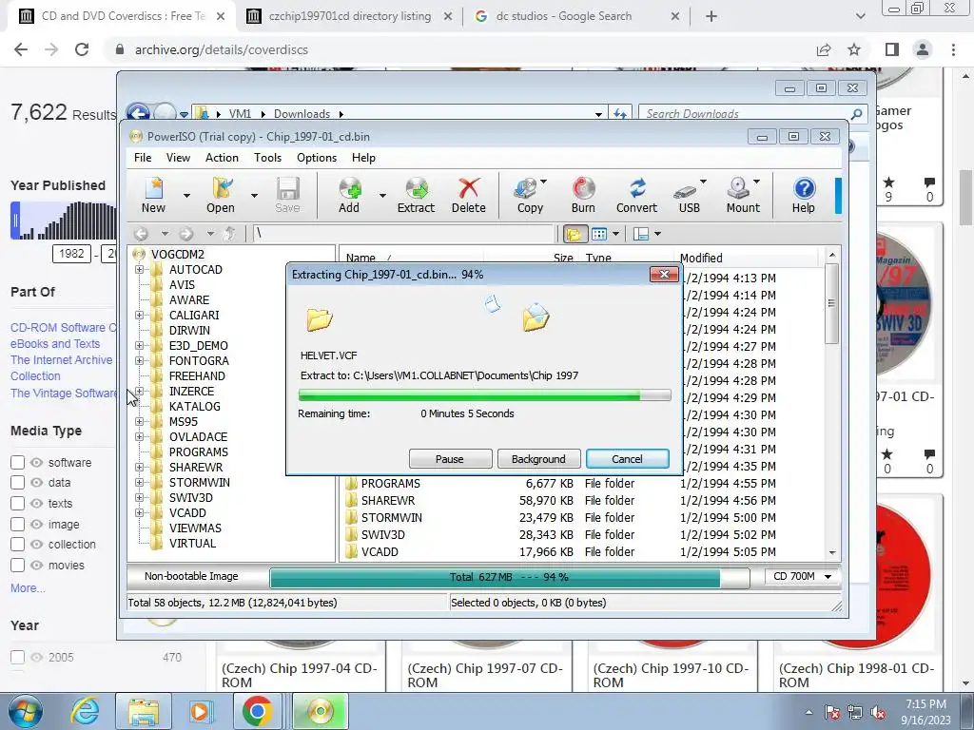Bookmark this page with the star icon
Screen dimensions: 974x730
click(x=854, y=49)
